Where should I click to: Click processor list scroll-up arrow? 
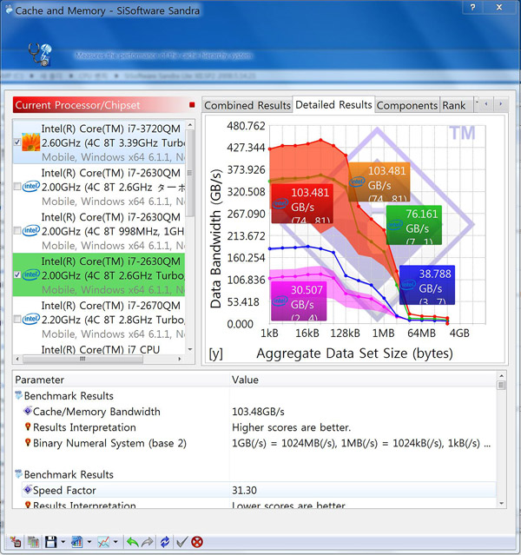[190, 125]
